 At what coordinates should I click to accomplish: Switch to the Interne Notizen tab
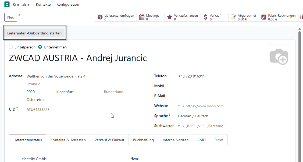point(176,140)
